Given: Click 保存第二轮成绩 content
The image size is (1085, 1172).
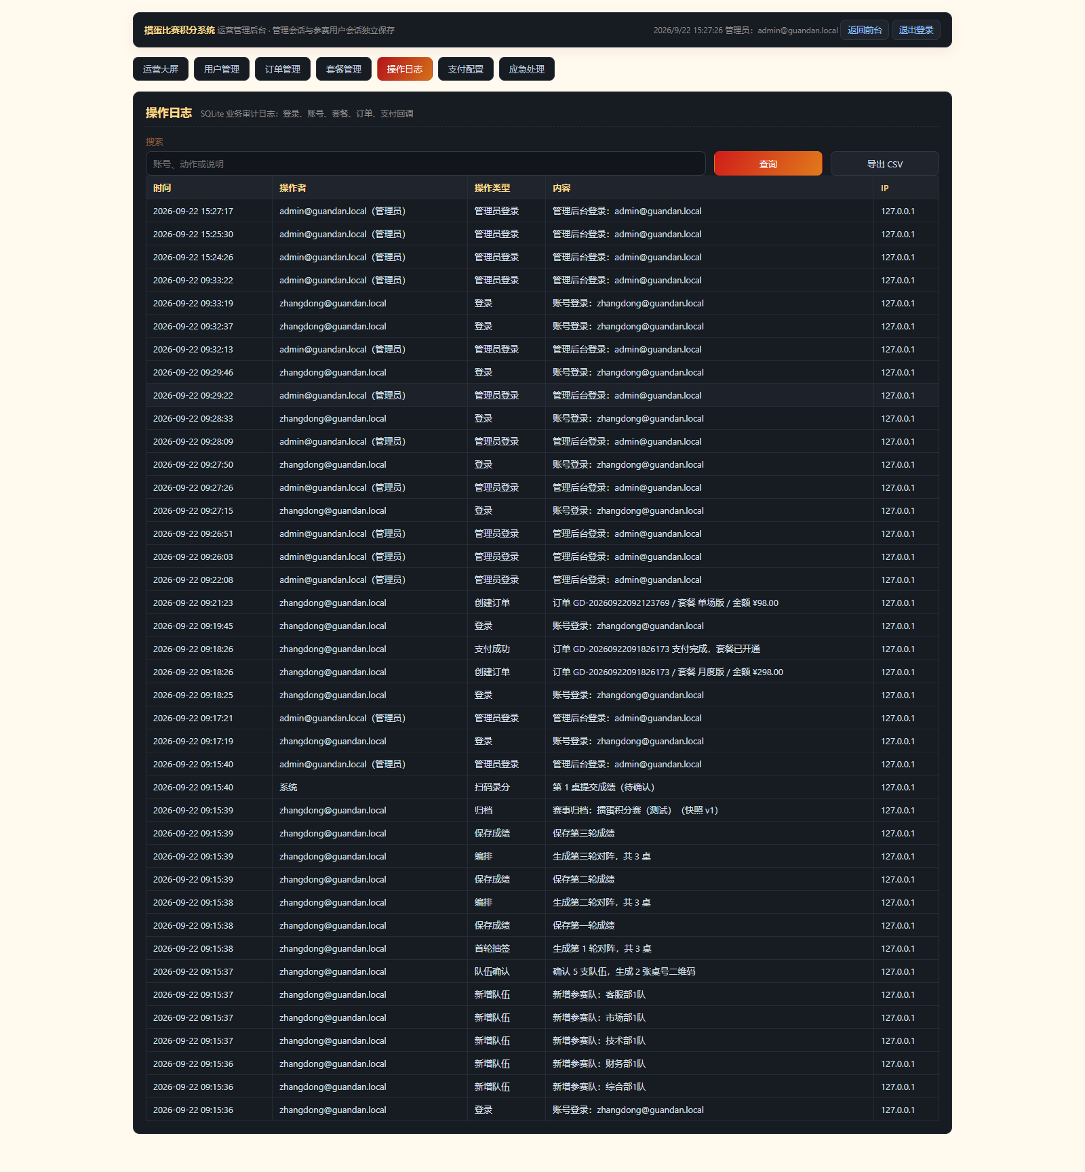Looking at the screenshot, I should coord(584,879).
